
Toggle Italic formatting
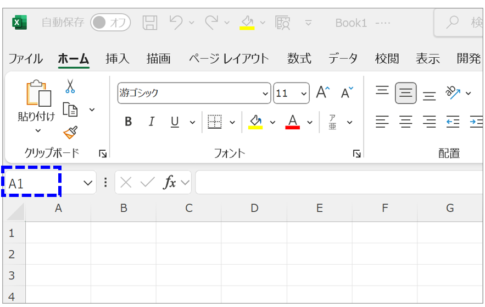(x=152, y=122)
